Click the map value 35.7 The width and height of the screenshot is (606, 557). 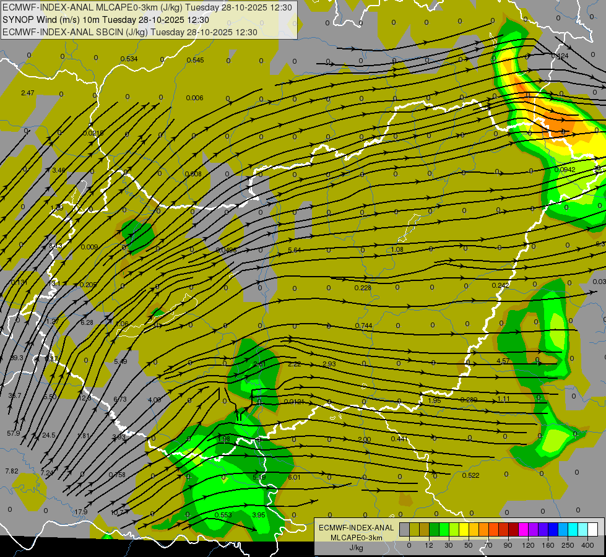tap(15, 396)
